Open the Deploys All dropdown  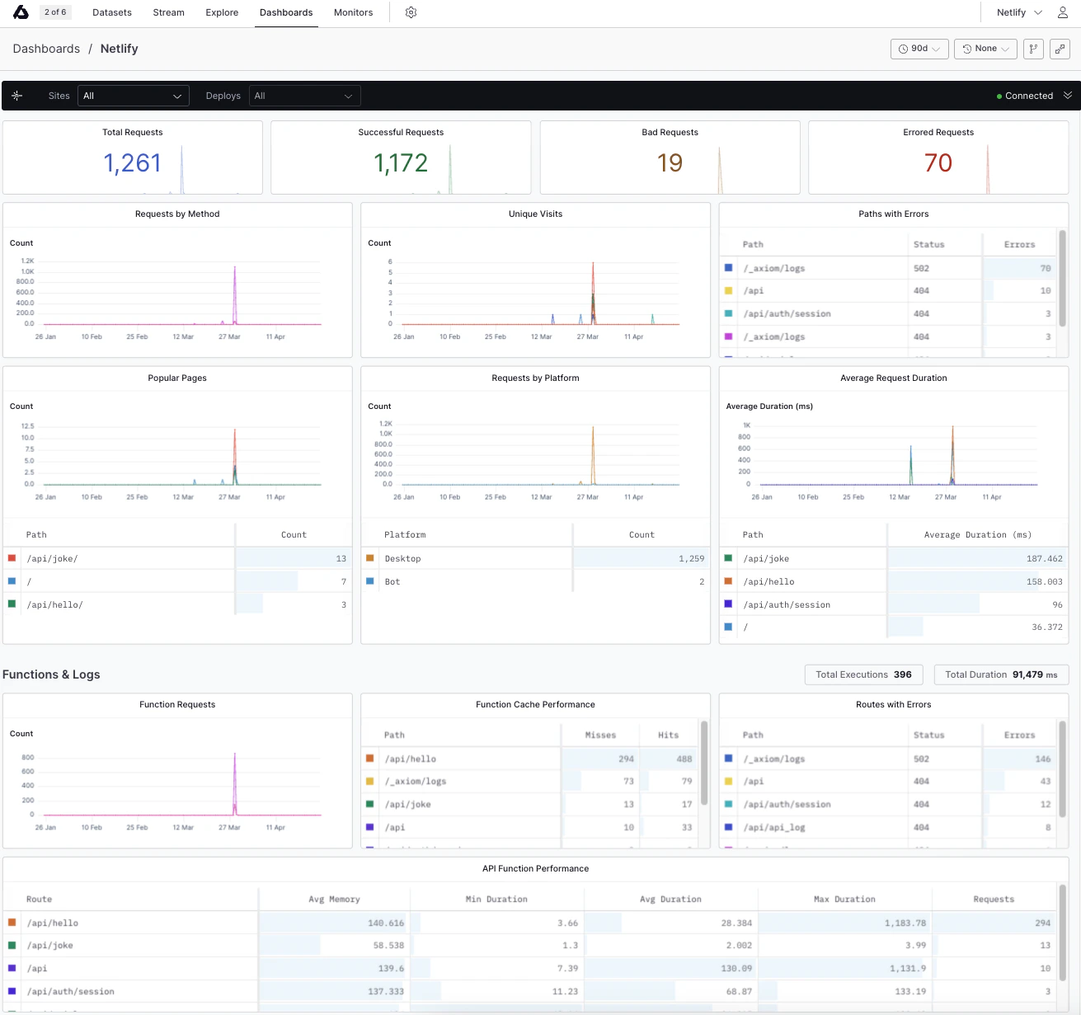(305, 96)
